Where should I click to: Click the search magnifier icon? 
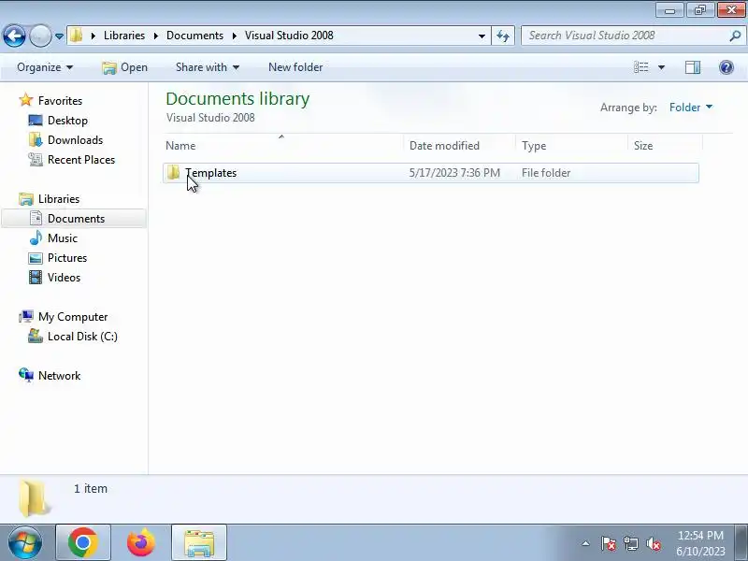pos(735,36)
